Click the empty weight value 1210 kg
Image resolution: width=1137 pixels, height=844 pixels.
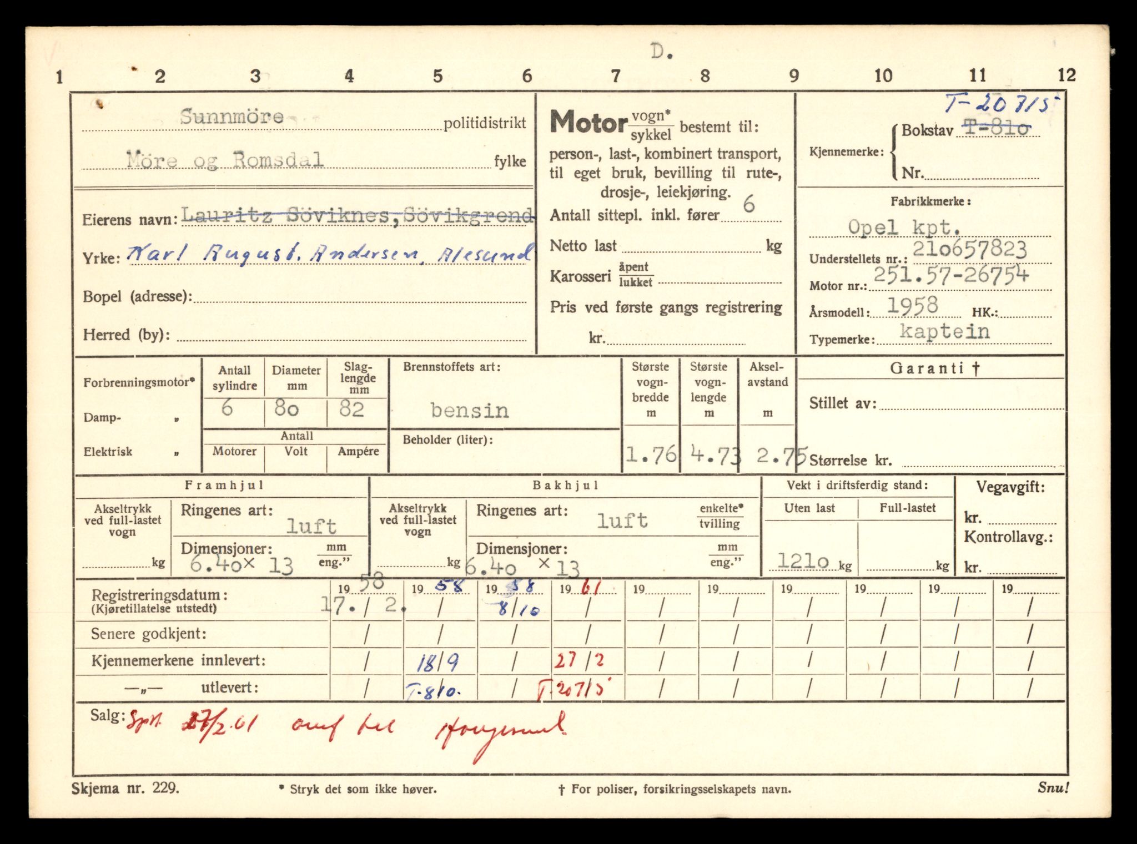point(803,562)
